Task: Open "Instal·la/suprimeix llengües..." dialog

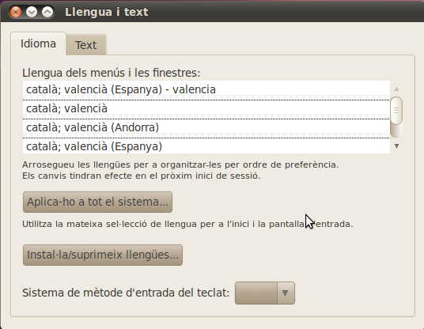Action: [103, 255]
